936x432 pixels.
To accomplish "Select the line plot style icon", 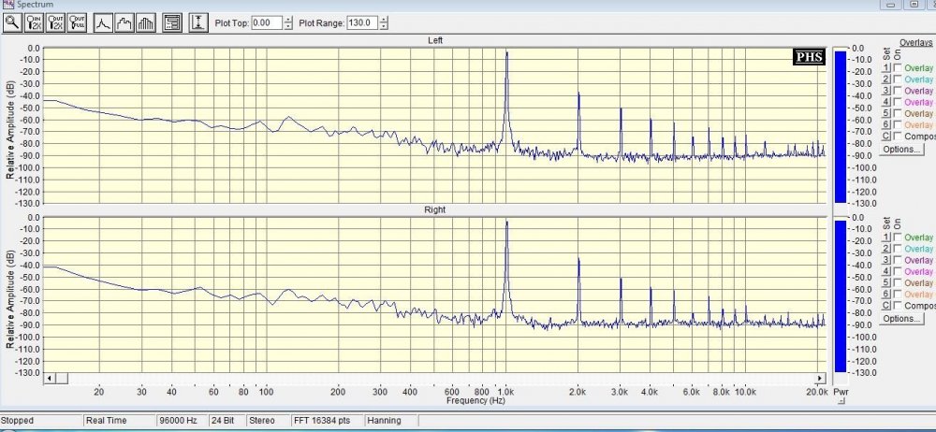I will pyautogui.click(x=104, y=22).
